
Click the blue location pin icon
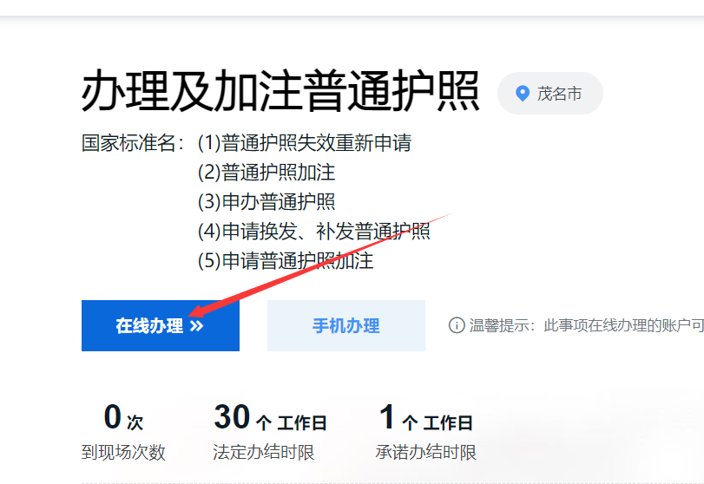(523, 94)
